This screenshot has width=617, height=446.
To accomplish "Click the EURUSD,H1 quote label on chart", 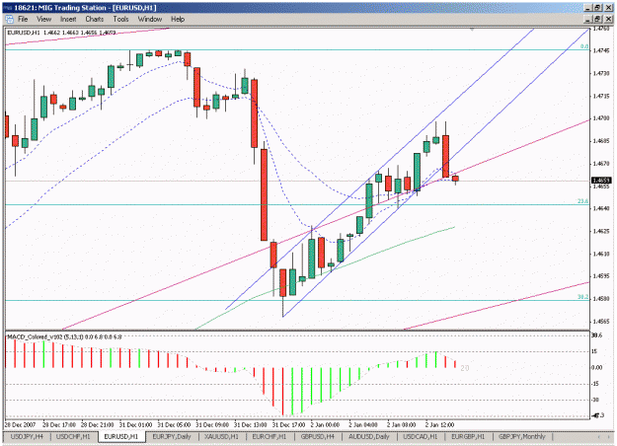I will [61, 33].
